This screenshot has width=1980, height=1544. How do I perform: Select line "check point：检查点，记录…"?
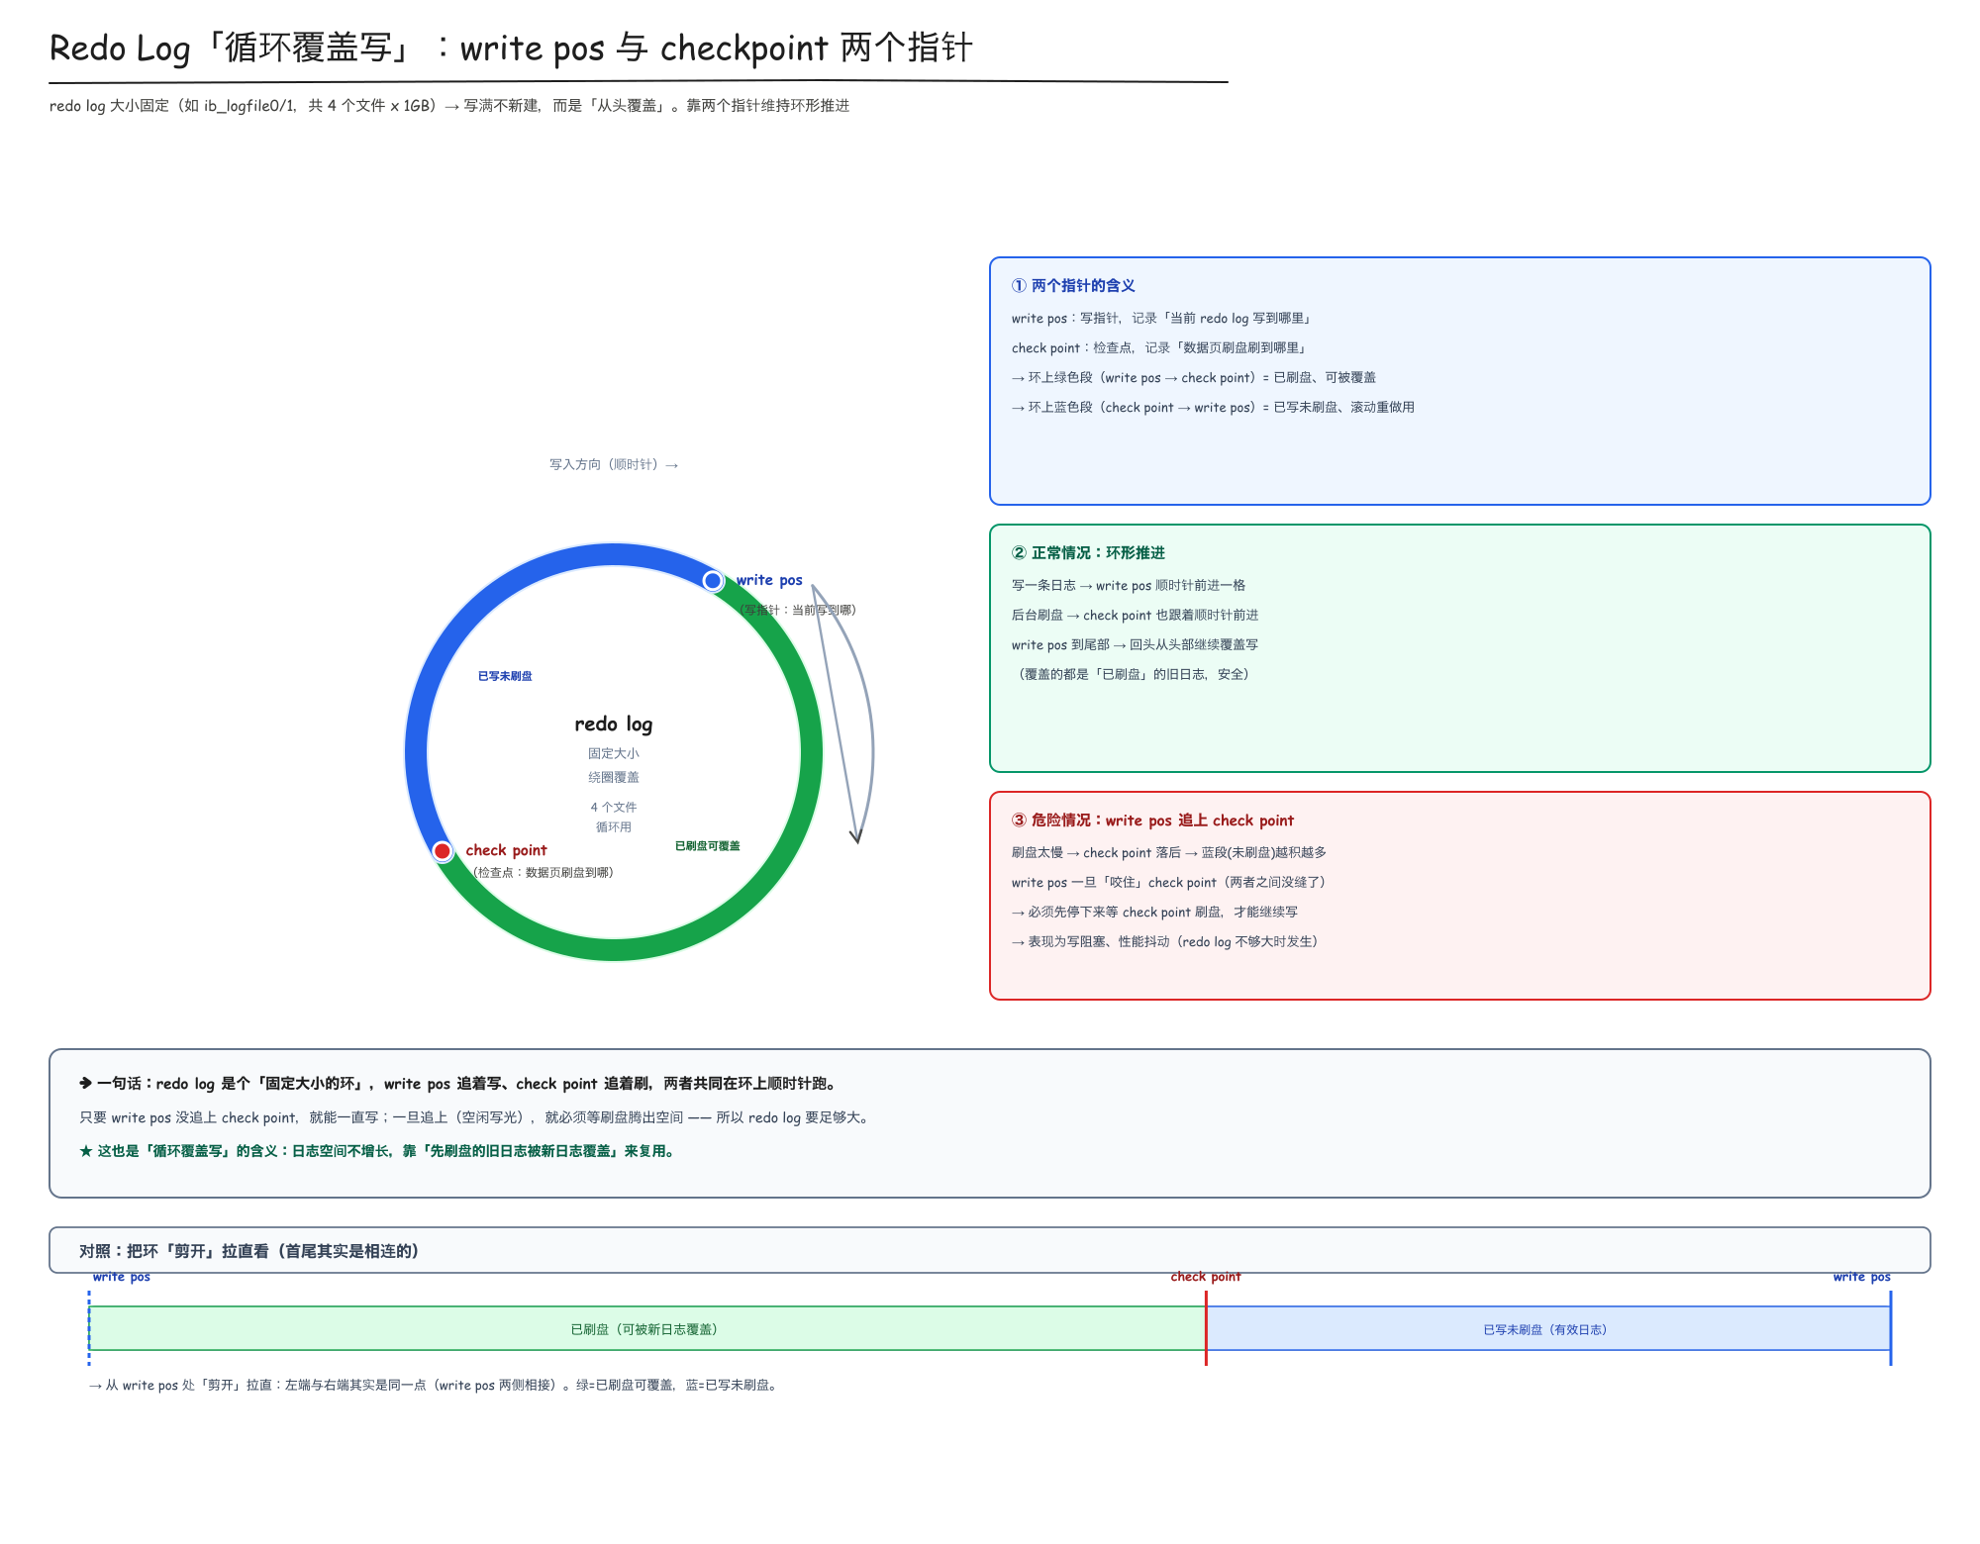coord(1159,347)
